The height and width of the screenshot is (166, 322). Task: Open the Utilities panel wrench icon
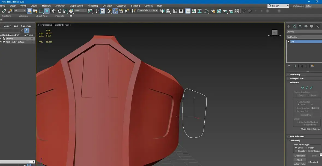coord(317,26)
